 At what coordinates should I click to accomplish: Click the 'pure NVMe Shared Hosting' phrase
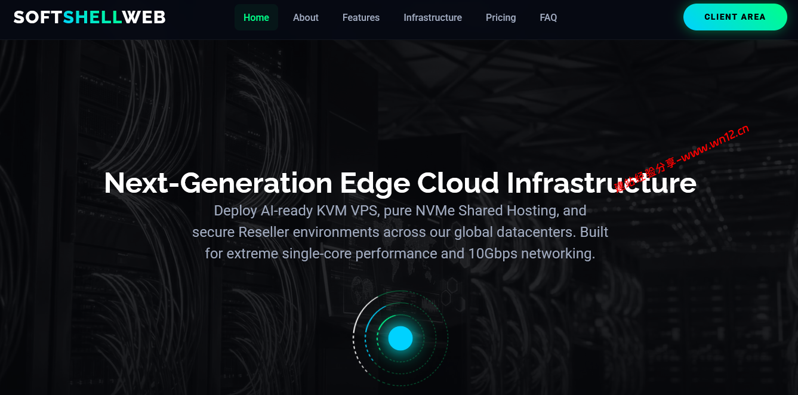pyautogui.click(x=470, y=211)
